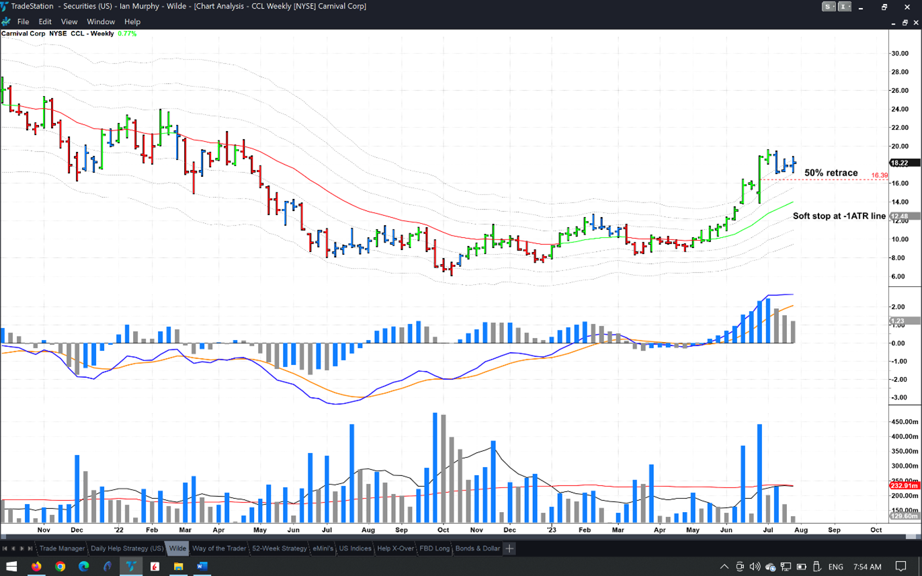Open the ENG language selector
Screen dimensions: 922x576
835,567
